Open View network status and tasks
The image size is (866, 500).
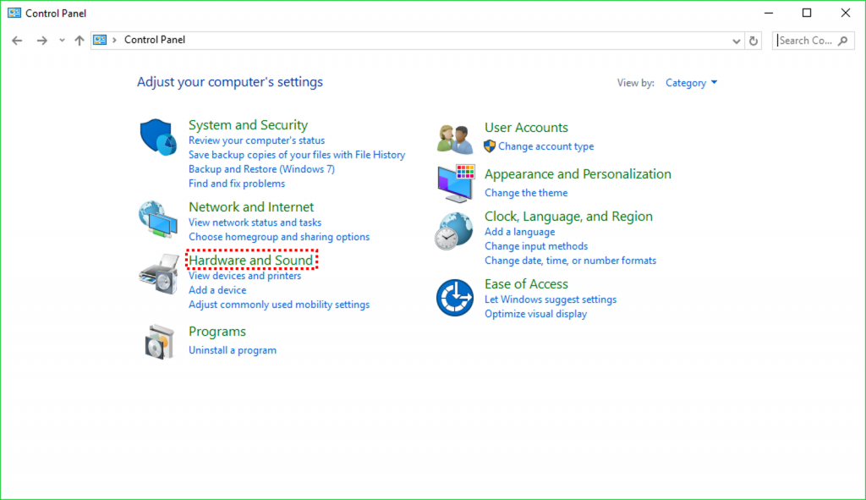click(255, 223)
